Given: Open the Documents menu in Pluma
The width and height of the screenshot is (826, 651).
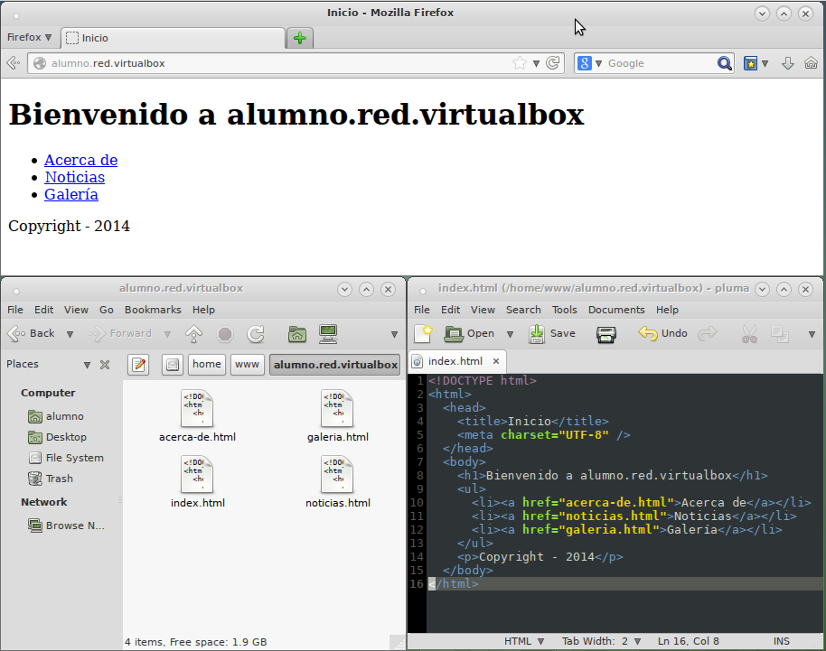Looking at the screenshot, I should [616, 310].
